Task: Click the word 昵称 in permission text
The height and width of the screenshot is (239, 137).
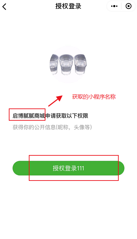Action: tap(63, 127)
